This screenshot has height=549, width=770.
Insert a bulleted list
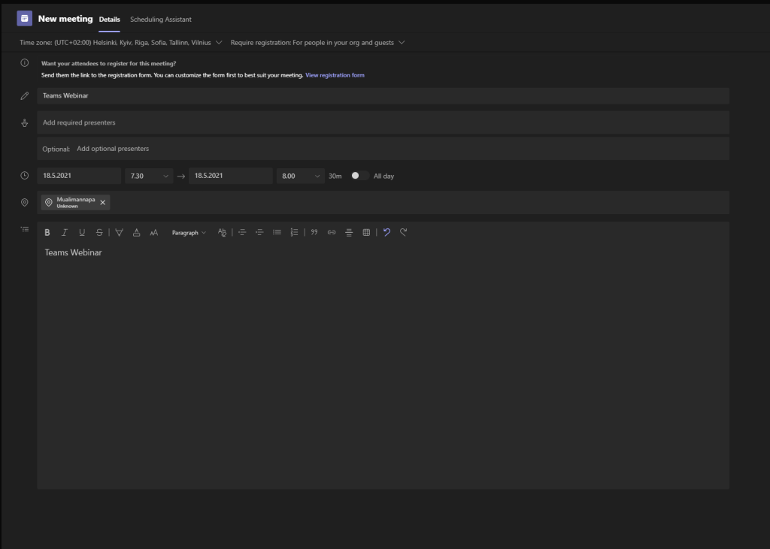pyautogui.click(x=277, y=233)
